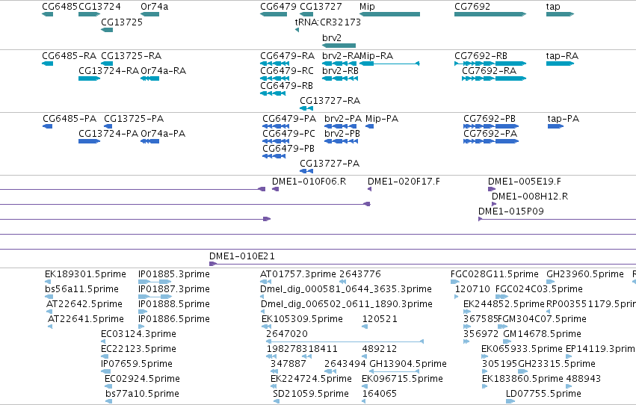Select clone end DME1-010F06.R
Viewport: 636px width, 405px height.
click(276, 189)
